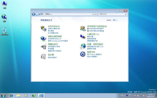
Task: Open the recent pages dropdown beside Forward
Action: pyautogui.click(x=39, y=14)
